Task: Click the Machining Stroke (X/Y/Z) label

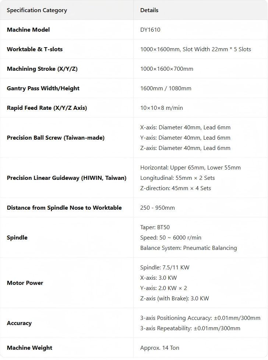Action: tap(42, 69)
